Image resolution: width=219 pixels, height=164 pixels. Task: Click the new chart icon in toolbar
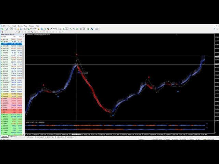click(x=3, y=29)
